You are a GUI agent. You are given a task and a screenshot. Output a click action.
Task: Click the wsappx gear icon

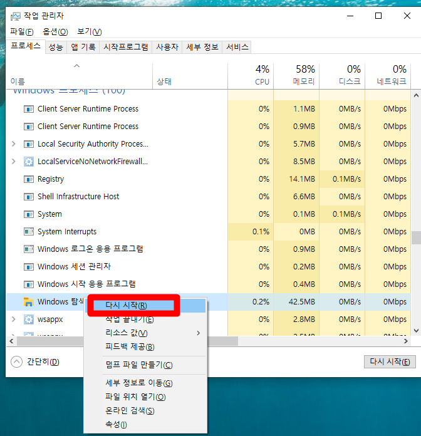(29, 319)
